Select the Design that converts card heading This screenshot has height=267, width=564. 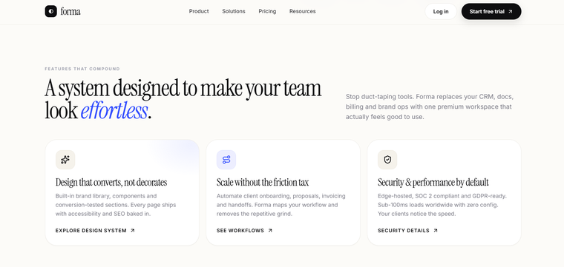tap(111, 183)
